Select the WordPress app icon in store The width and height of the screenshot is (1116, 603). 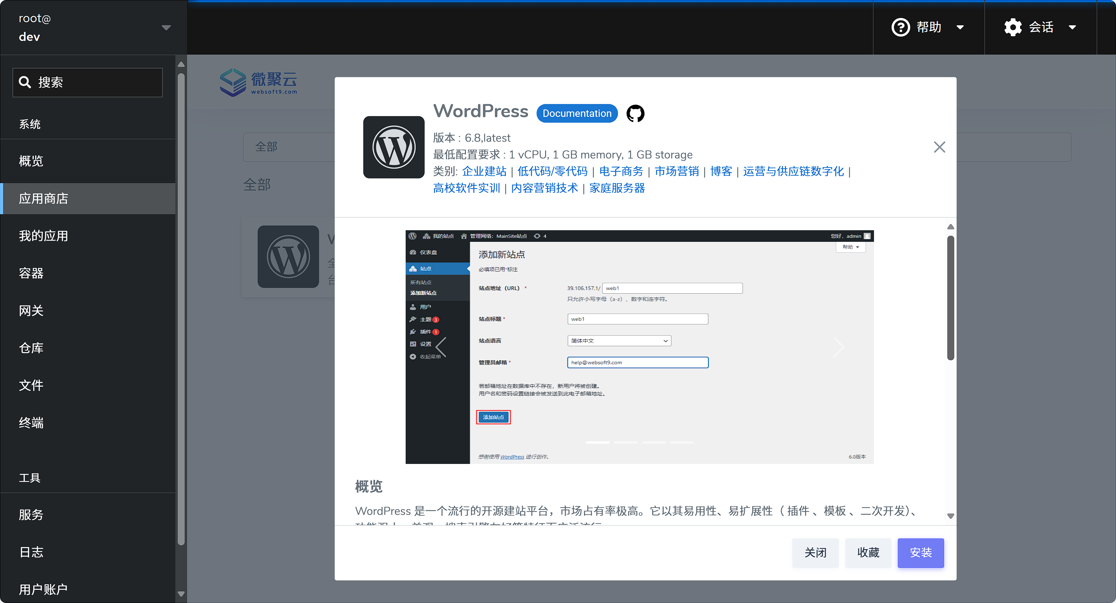[288, 256]
